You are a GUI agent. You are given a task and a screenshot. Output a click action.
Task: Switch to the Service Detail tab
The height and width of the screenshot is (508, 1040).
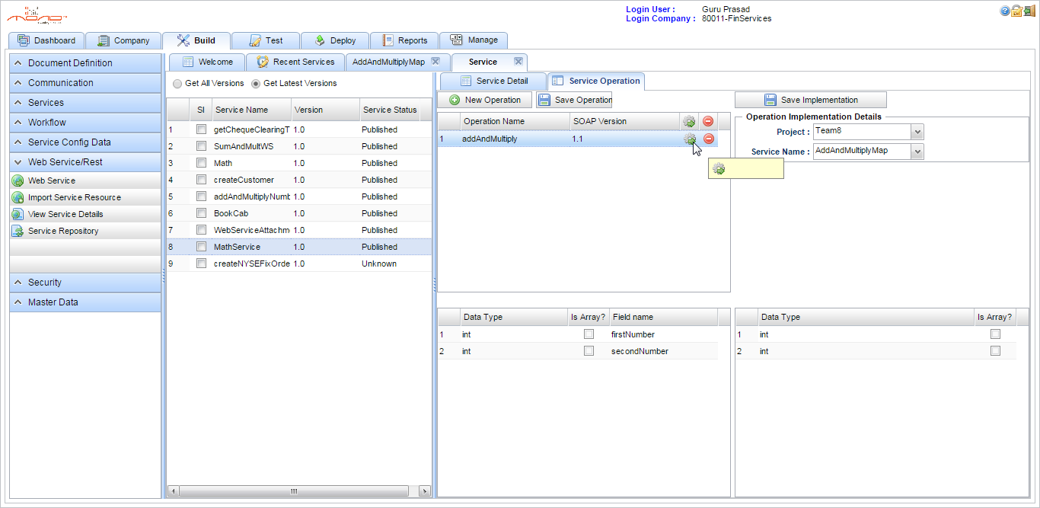493,81
